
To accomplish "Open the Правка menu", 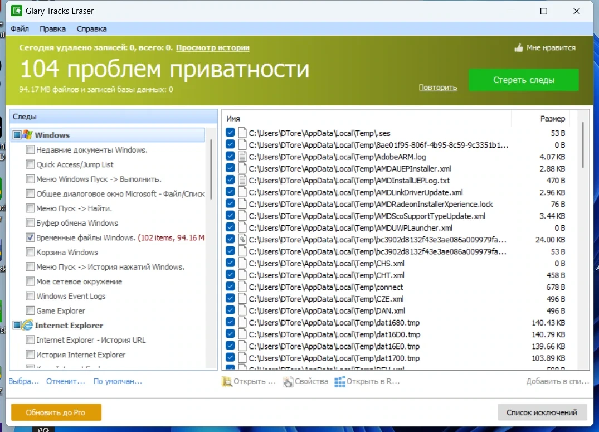I will (52, 28).
